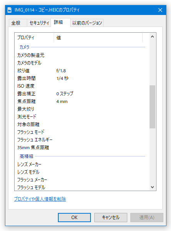Click the f/1.8 value
The image size is (171, 231).
coord(61,71)
